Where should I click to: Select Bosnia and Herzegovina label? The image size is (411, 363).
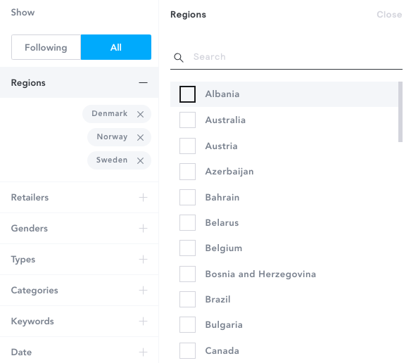260,274
